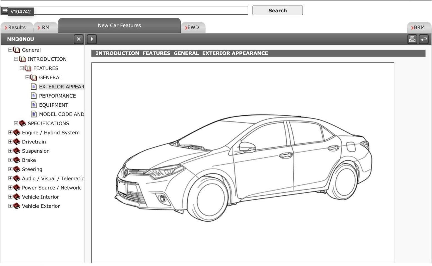
Task: Click the car line-drawing illustration
Action: (244, 168)
